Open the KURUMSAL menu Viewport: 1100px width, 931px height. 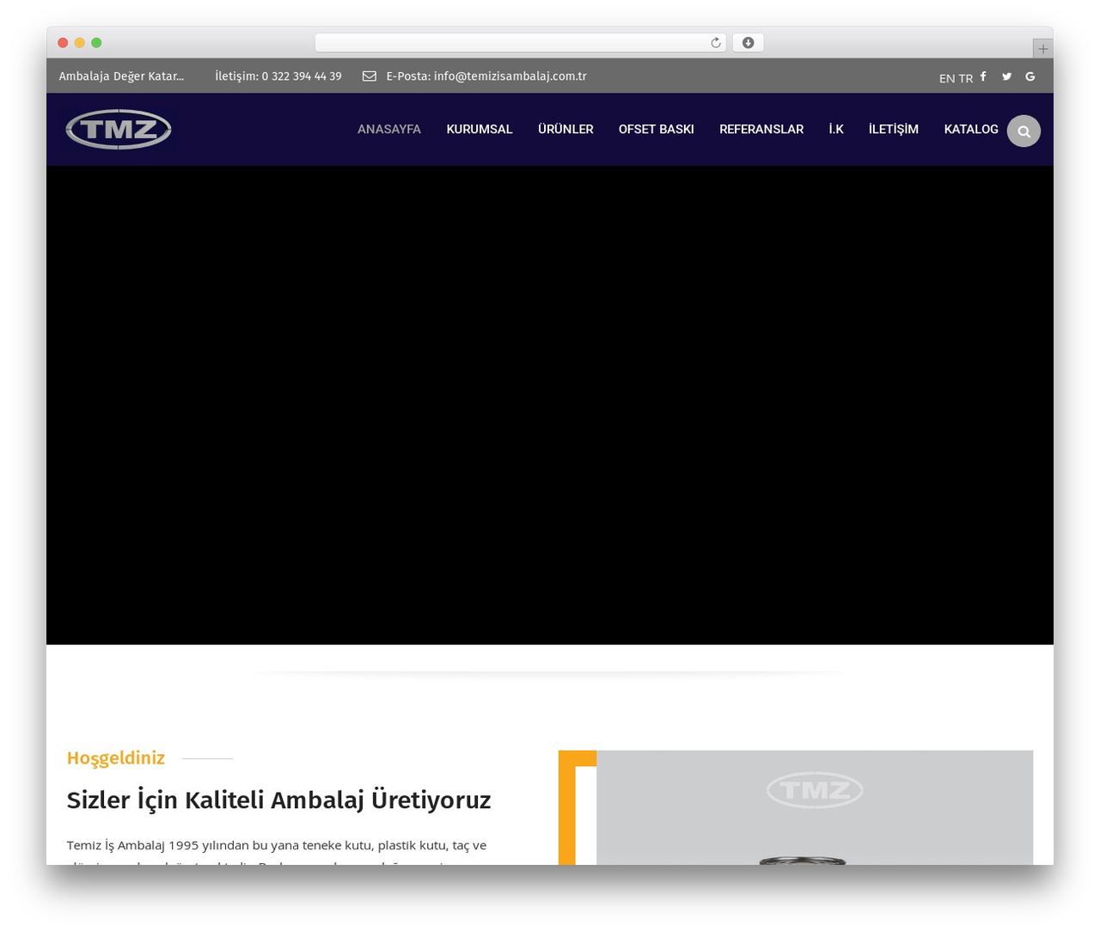[x=480, y=130]
